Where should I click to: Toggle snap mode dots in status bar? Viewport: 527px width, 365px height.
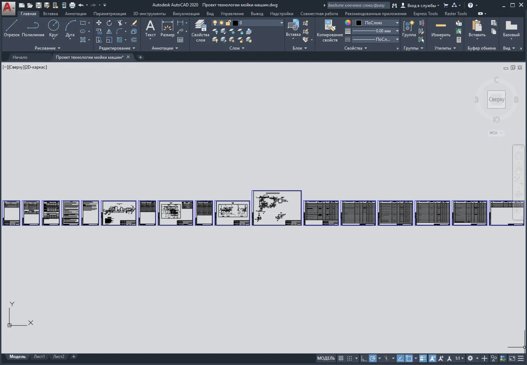(x=350, y=358)
